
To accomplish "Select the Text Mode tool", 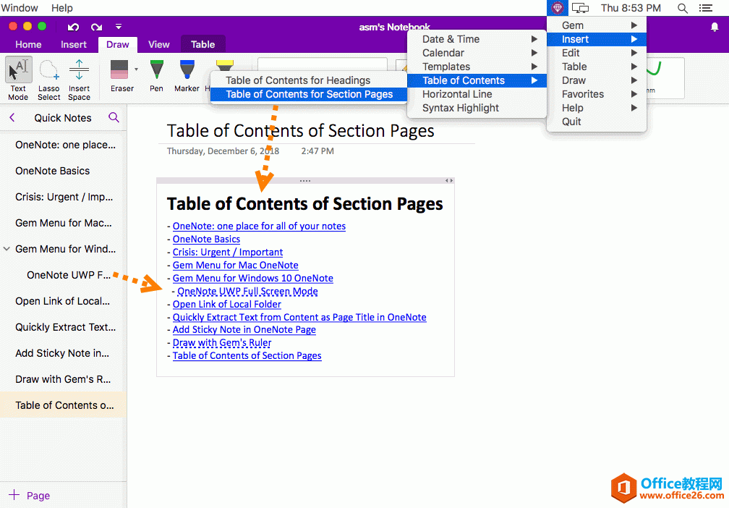I will coord(19,78).
